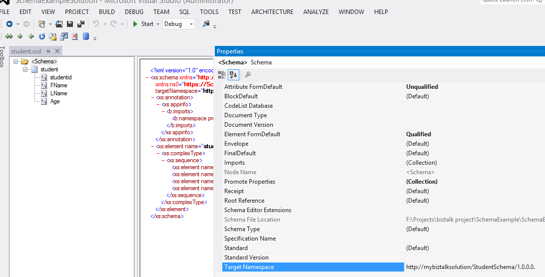
Task: Click the Root Reference (Default) value
Action: [418, 201]
